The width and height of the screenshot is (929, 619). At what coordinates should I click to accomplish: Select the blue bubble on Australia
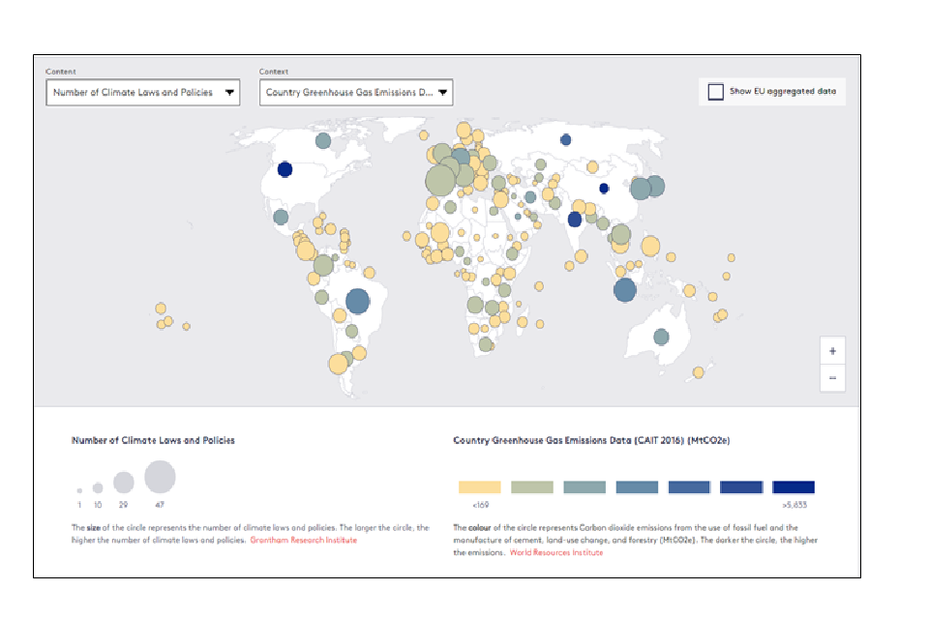tap(661, 337)
